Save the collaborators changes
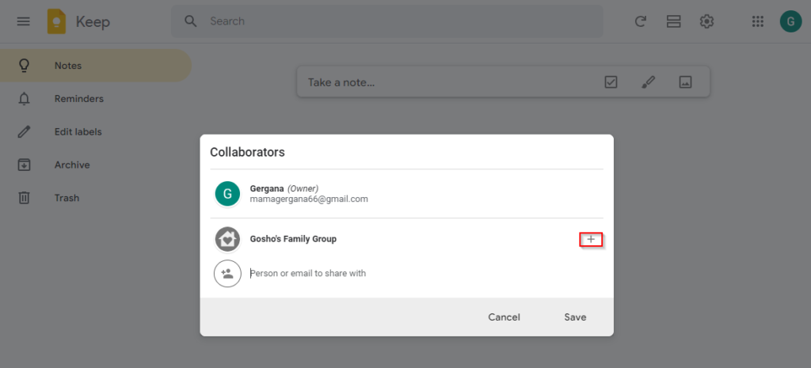 pos(575,317)
